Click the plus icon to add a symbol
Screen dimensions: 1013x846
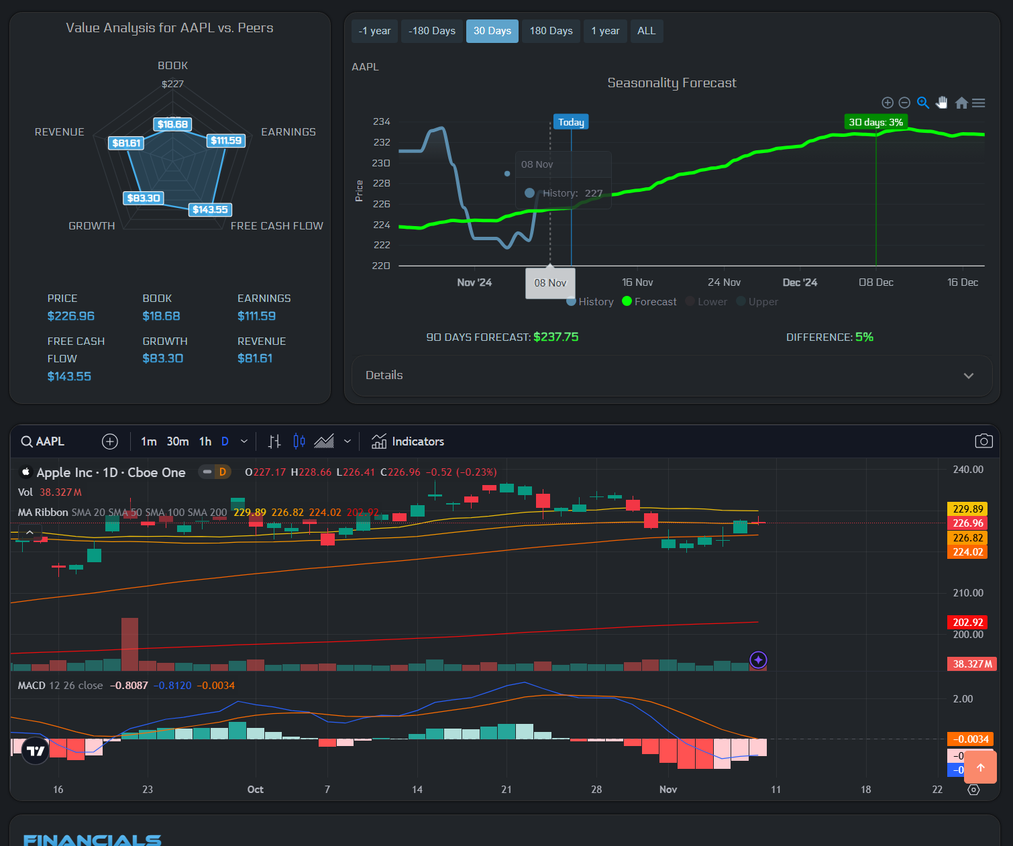coord(109,441)
